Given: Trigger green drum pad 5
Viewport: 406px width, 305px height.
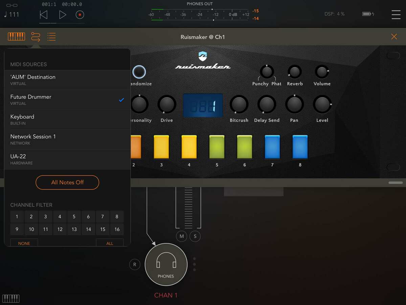Looking at the screenshot, I should pos(217,147).
